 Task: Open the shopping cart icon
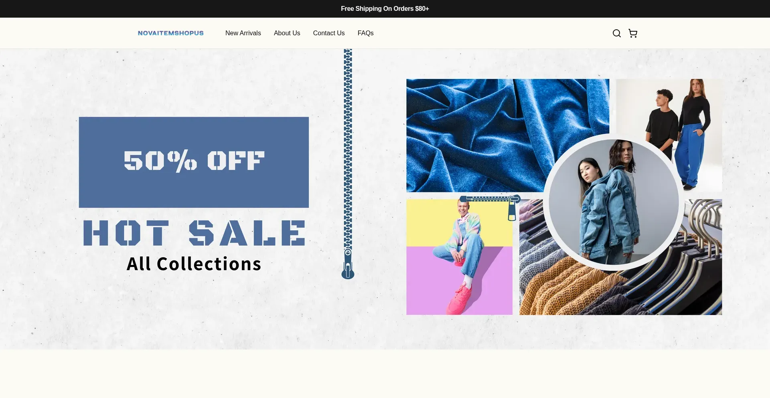pos(633,33)
